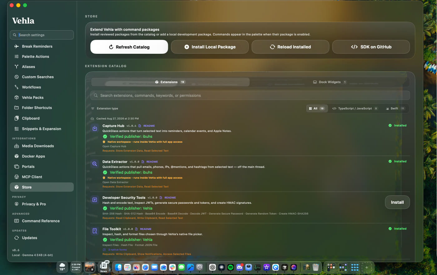Open Docker Apps integration
The width and height of the screenshot is (437, 275).
pyautogui.click(x=42, y=156)
